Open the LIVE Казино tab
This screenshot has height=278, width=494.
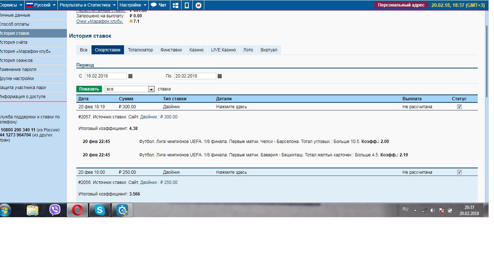pos(223,50)
